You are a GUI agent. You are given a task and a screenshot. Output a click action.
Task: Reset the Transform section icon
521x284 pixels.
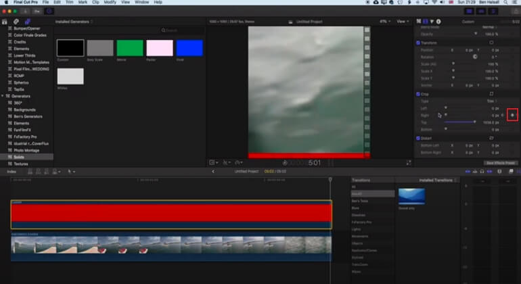click(491, 43)
